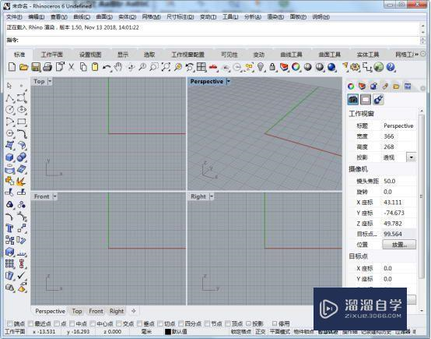Open Options gear icon
Screen dimensions: 431x339
pos(355,67)
